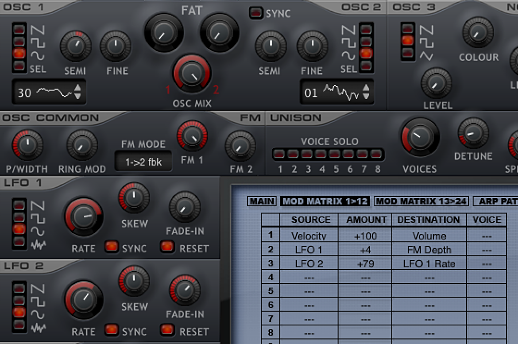Click the OSC MIX knob
This screenshot has width=518, height=344.
[192, 73]
